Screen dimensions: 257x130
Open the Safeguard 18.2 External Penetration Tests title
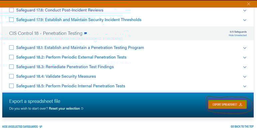[x=71, y=57]
